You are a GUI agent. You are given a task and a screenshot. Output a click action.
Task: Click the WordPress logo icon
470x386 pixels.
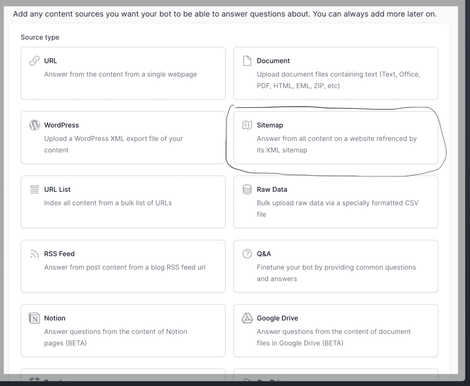pyautogui.click(x=34, y=125)
